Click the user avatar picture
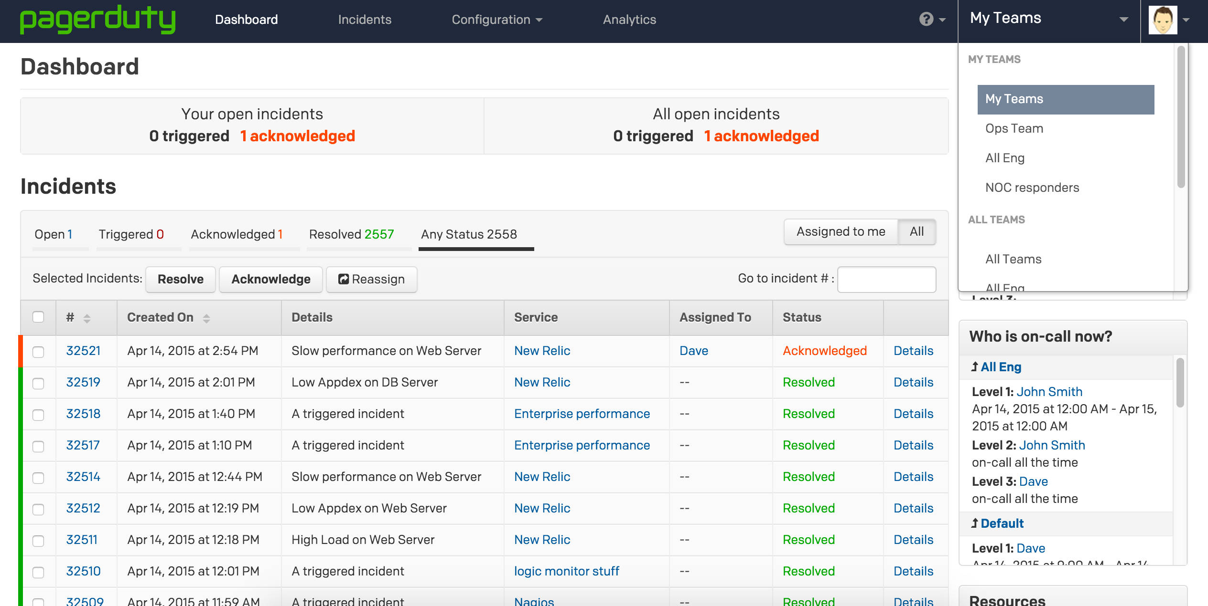Screen dimensions: 1208x606 [1163, 20]
